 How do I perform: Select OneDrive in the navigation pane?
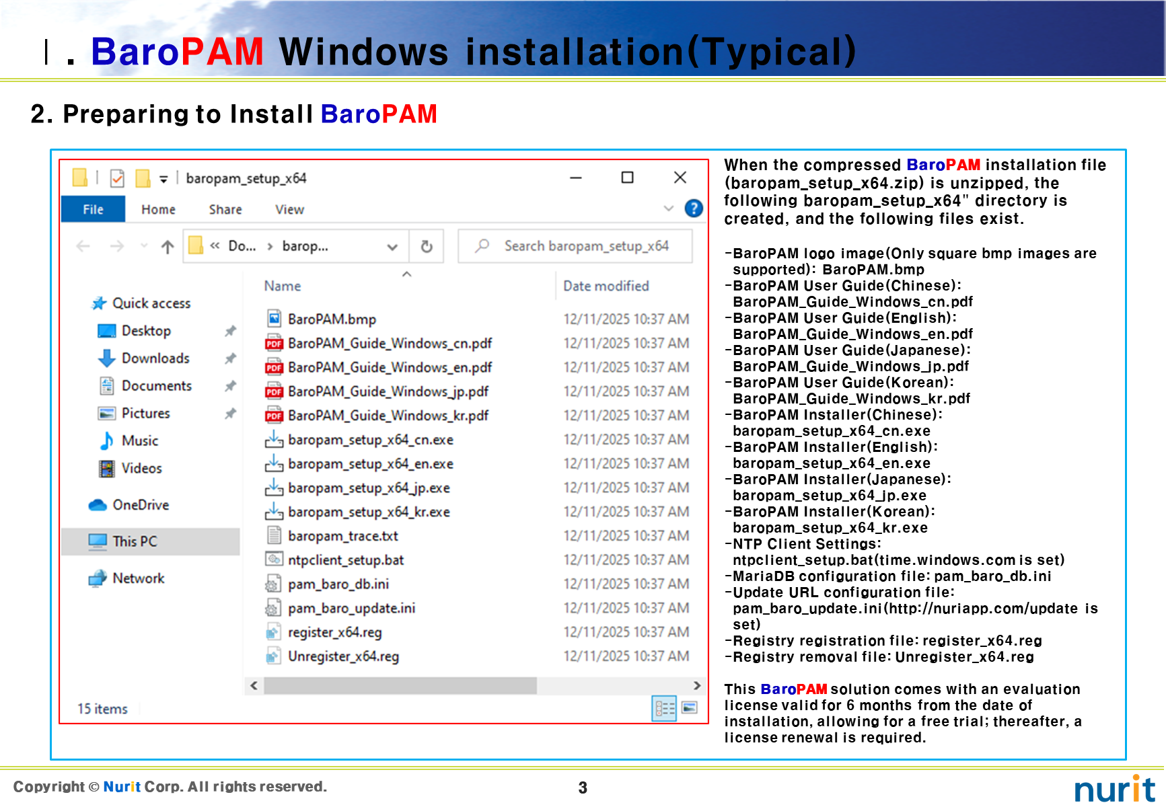[x=141, y=505]
